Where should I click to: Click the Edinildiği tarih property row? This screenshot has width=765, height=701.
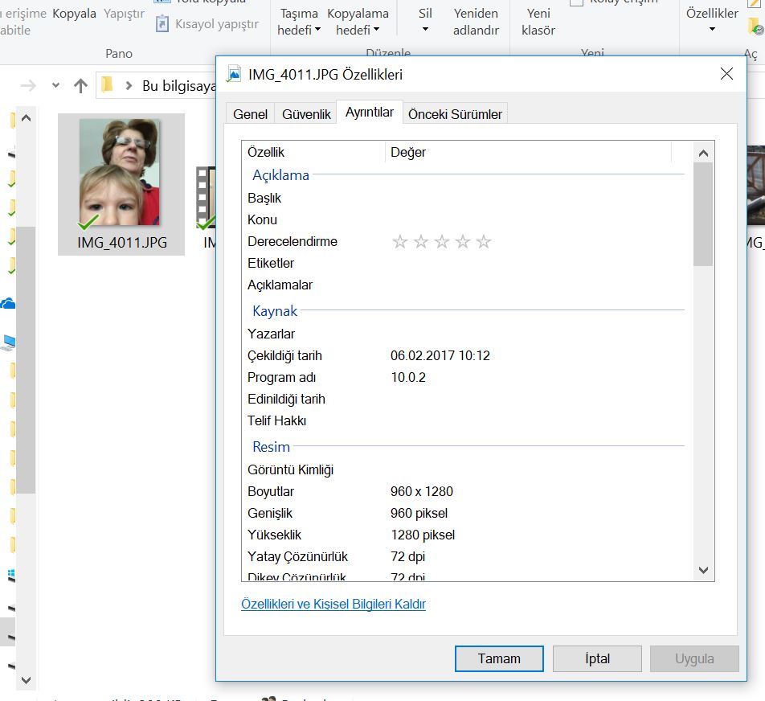pos(466,399)
